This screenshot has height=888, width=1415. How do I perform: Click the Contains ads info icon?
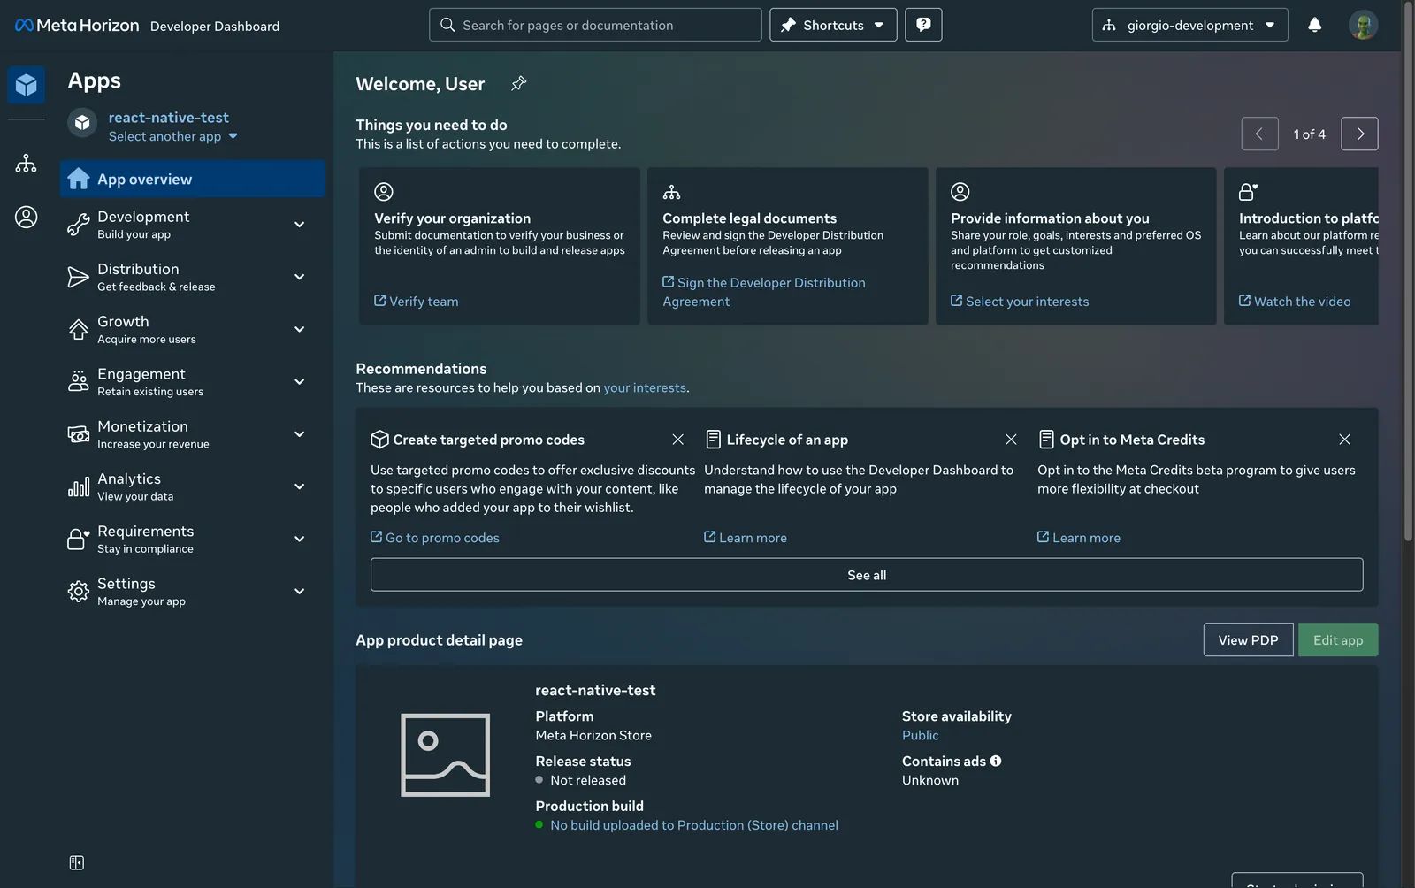[x=996, y=761]
